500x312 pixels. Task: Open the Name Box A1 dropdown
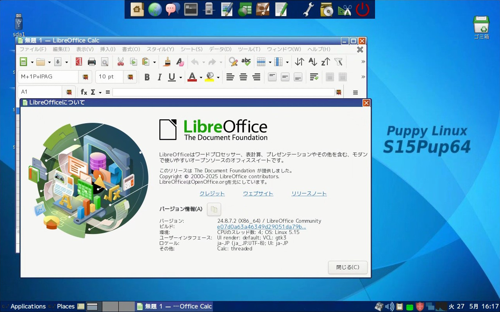tap(69, 92)
